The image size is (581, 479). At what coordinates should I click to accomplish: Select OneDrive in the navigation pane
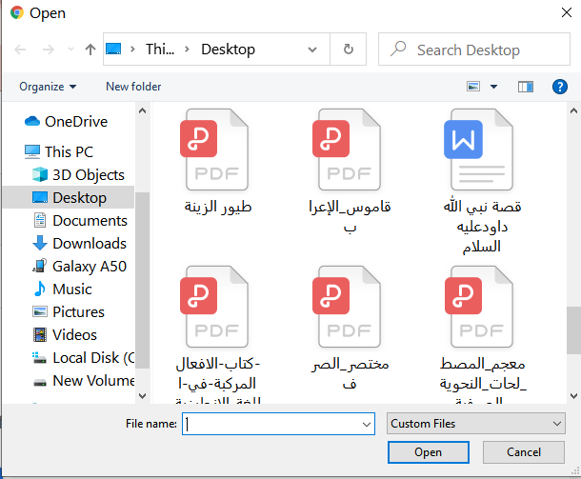(76, 122)
